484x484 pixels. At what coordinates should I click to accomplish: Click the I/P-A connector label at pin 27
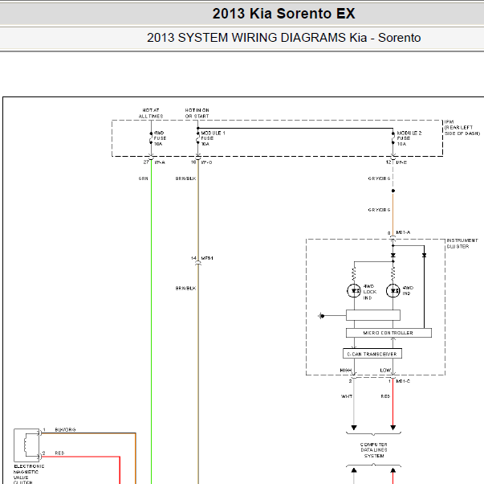pyautogui.click(x=160, y=162)
